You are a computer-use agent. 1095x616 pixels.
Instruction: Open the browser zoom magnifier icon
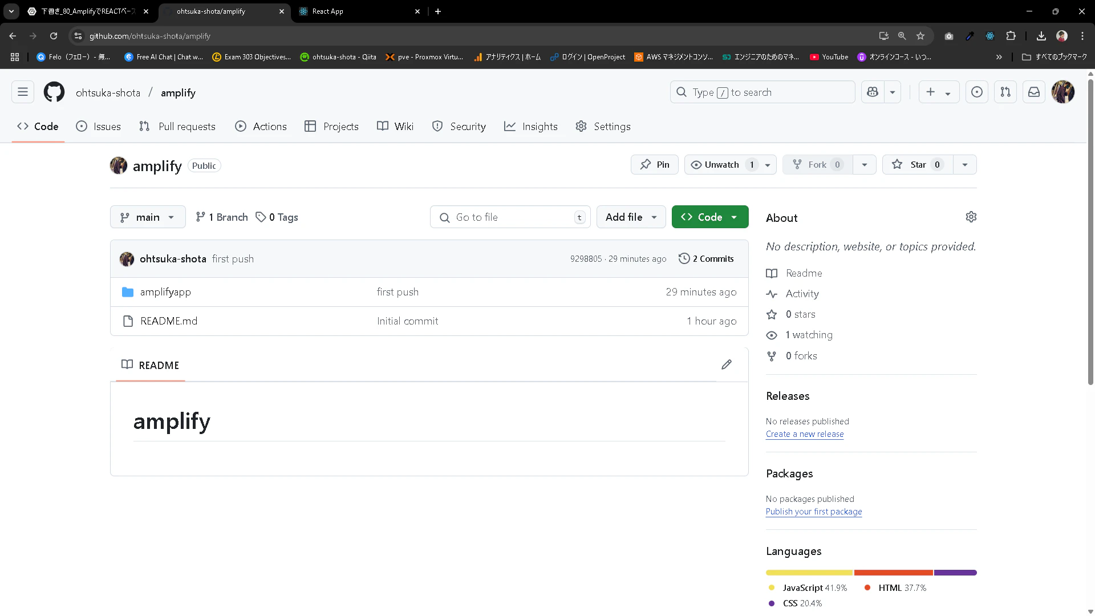coord(902,36)
